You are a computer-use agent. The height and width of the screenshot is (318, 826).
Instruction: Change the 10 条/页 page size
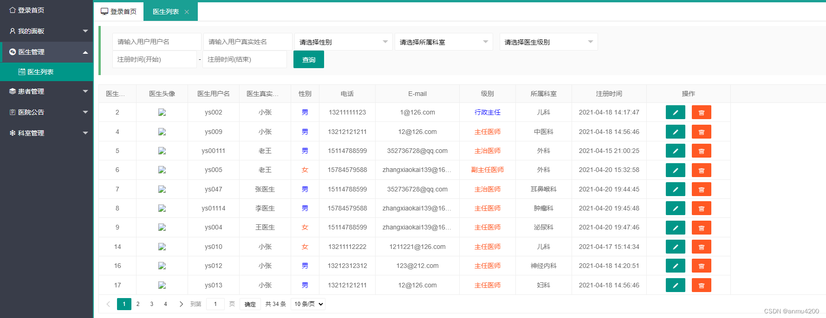click(308, 304)
